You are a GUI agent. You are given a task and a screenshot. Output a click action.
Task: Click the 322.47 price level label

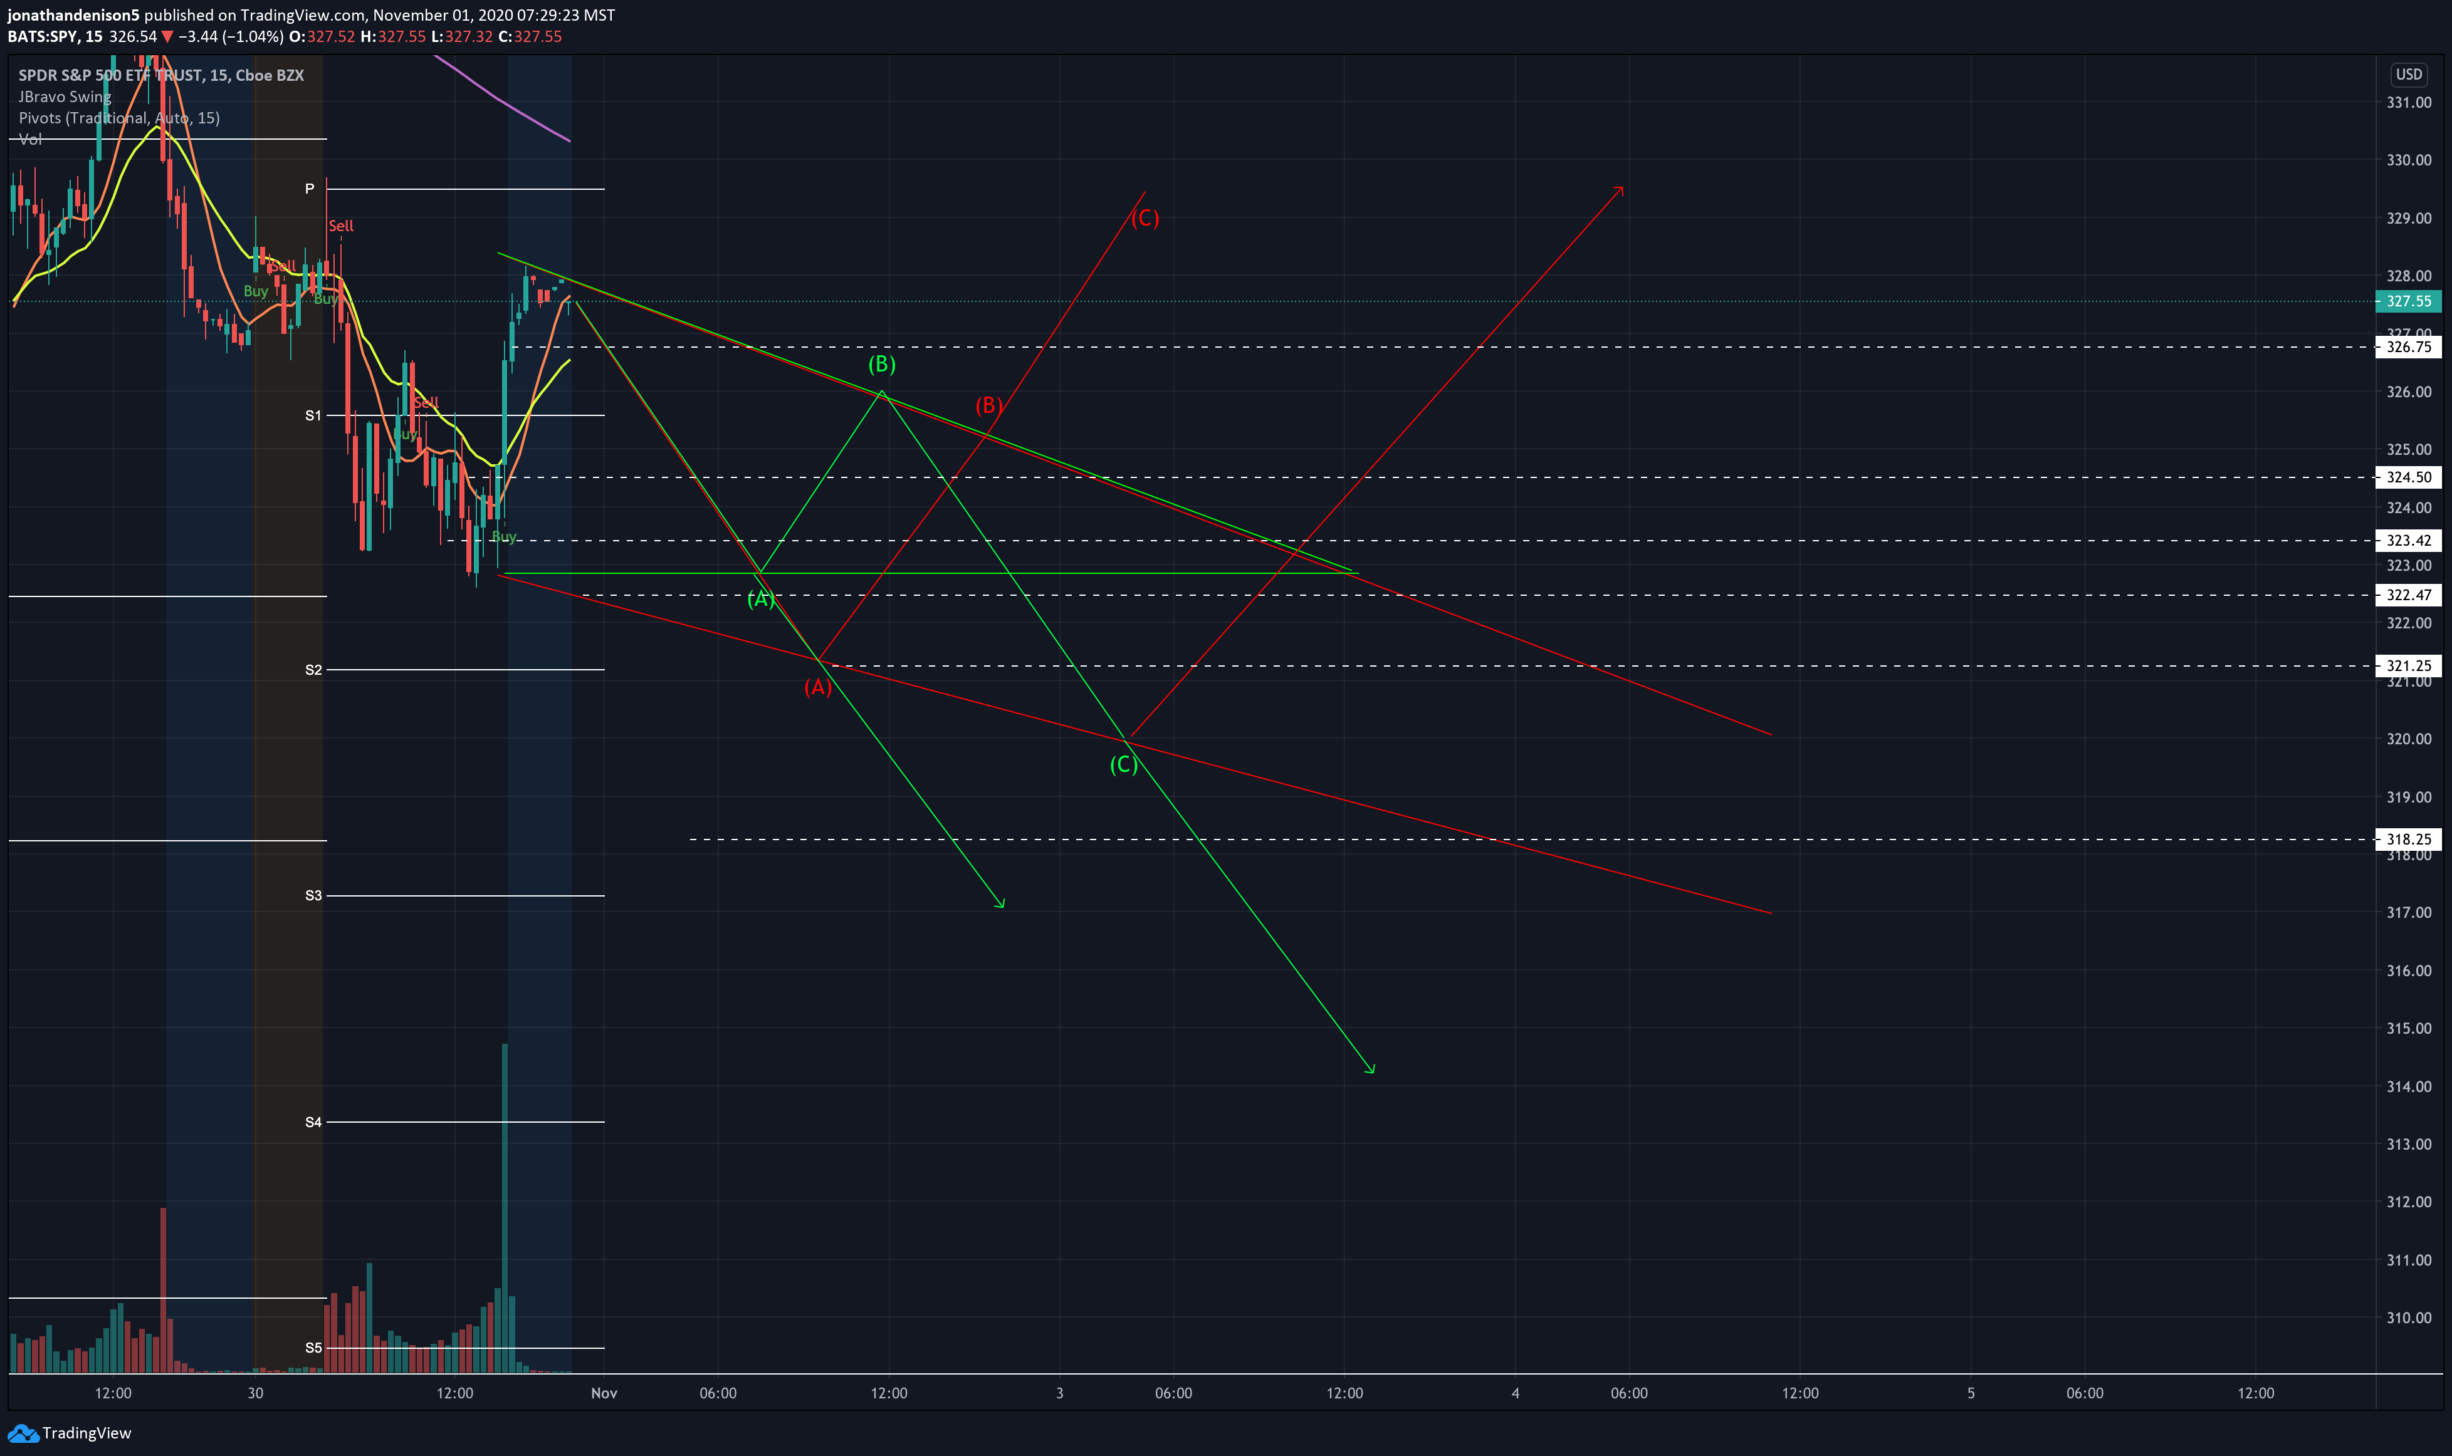(x=2408, y=595)
